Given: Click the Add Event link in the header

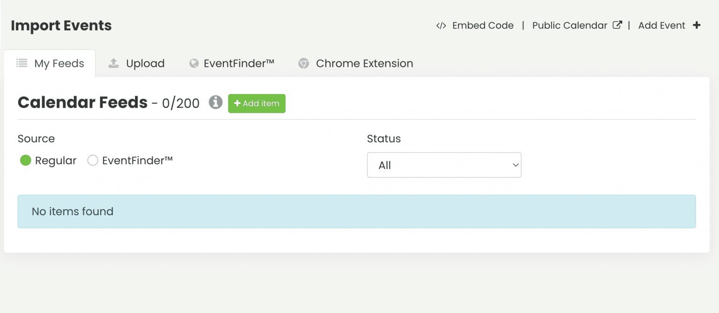Looking at the screenshot, I should click(661, 25).
